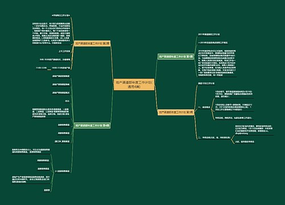This screenshot has width=285, height=205.
Task: Select the long paragraph node under 第1篇
Action: pos(217,63)
